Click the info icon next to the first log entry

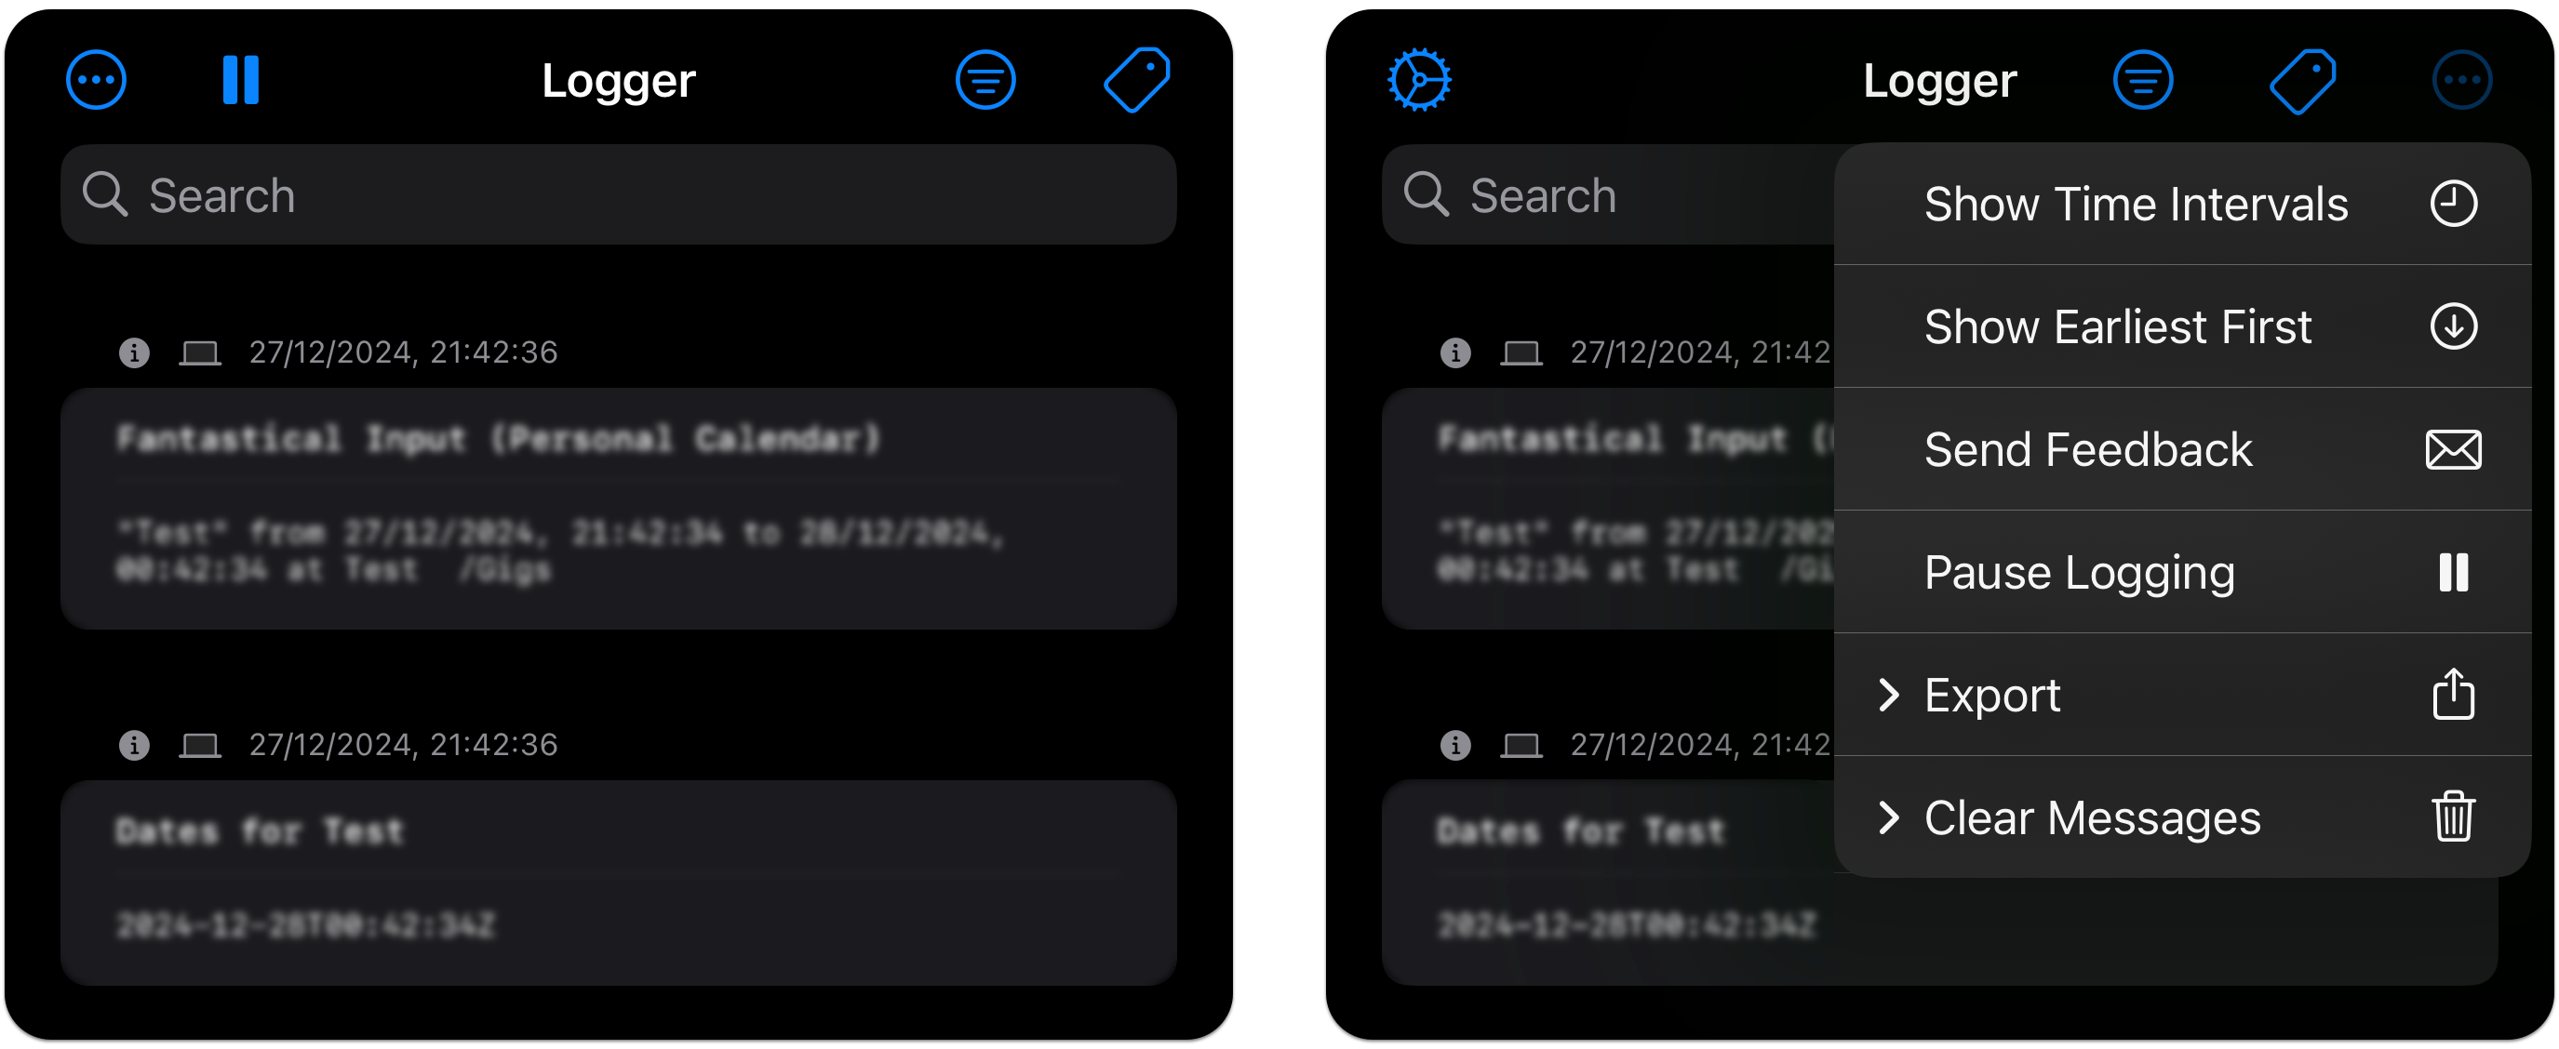pyautogui.click(x=134, y=352)
